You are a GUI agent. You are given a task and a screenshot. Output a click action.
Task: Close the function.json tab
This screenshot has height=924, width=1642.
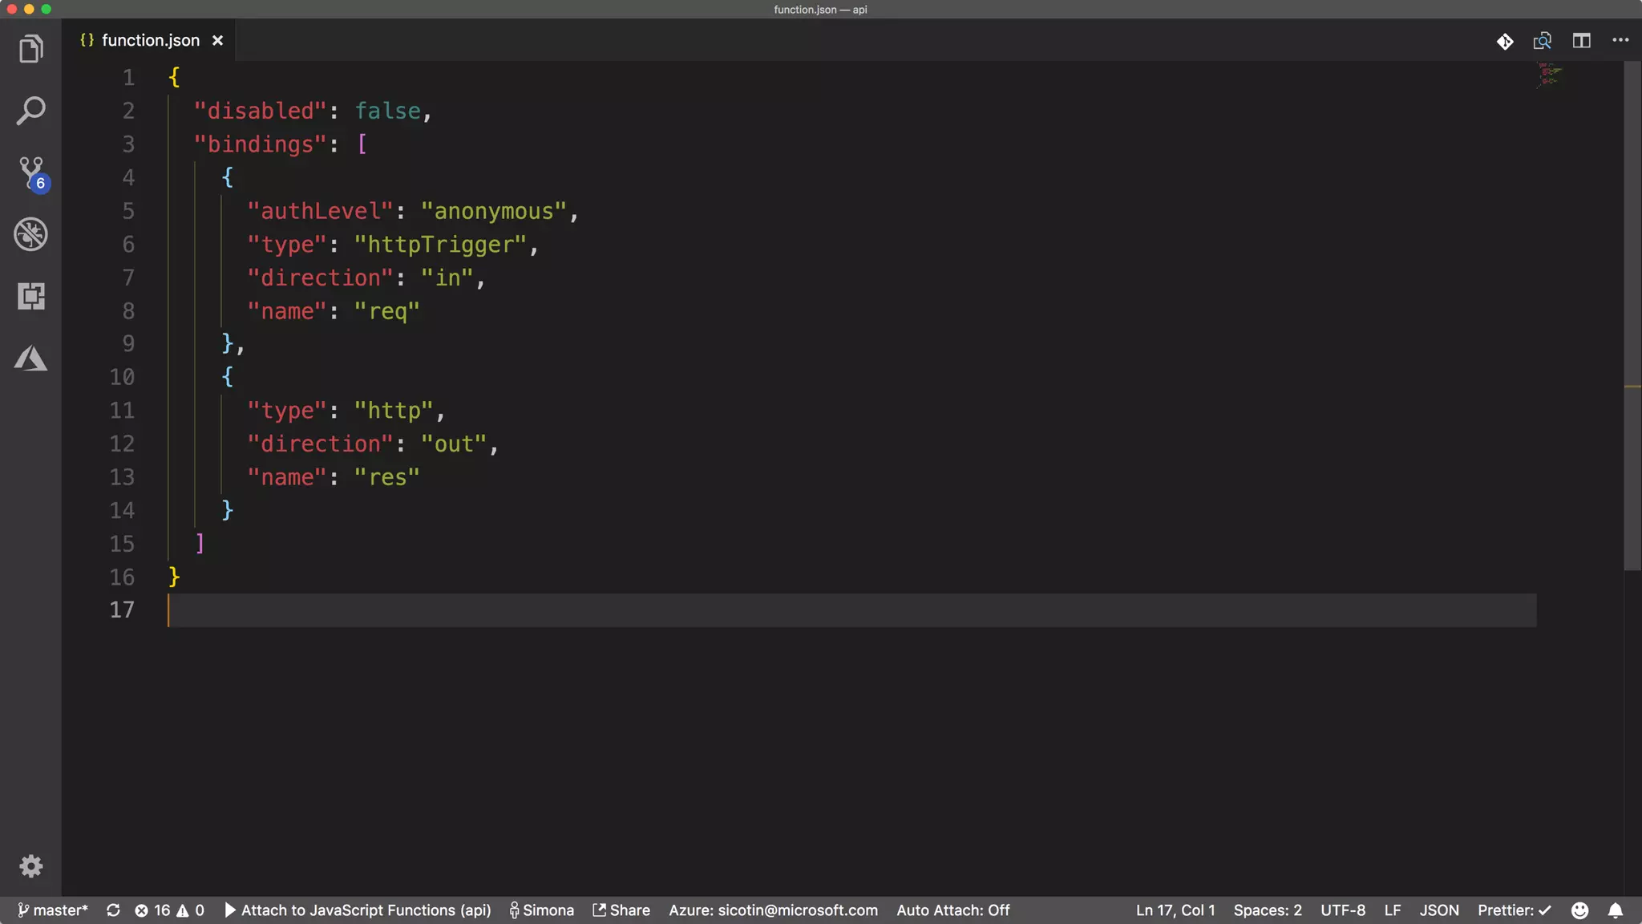[x=217, y=40]
